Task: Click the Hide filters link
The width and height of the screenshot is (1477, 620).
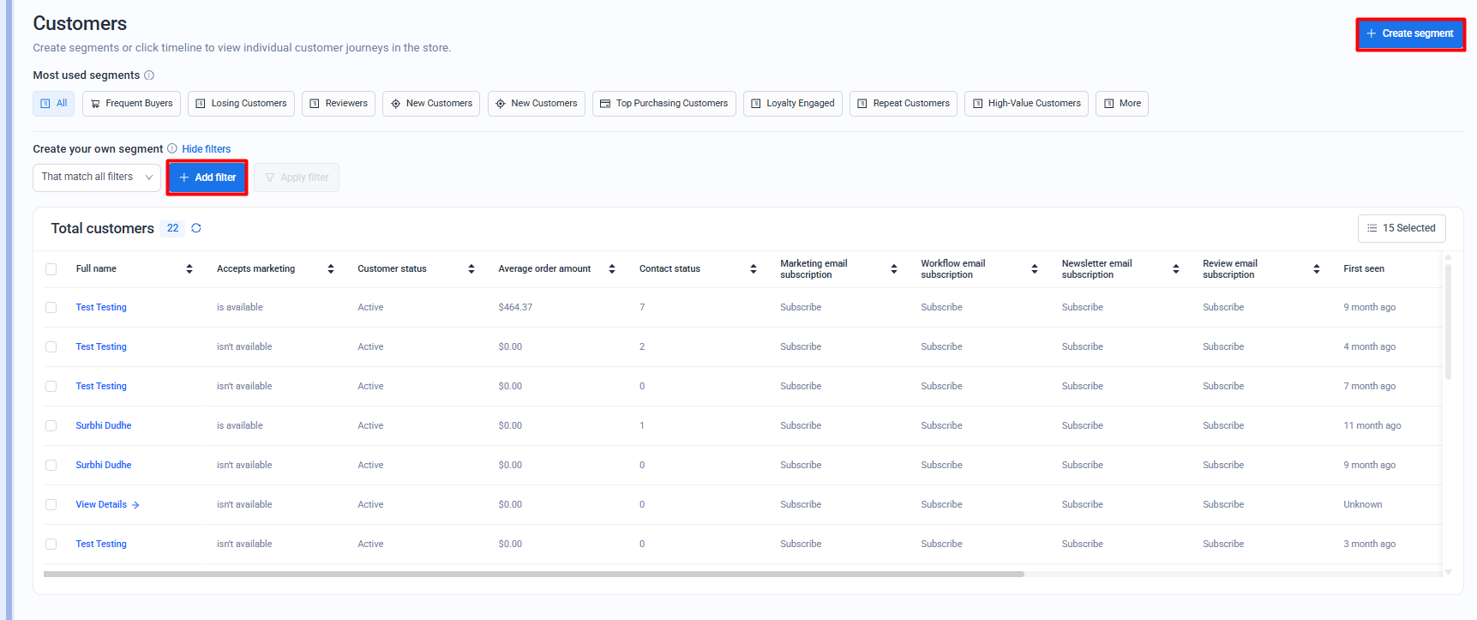Action: tap(206, 149)
